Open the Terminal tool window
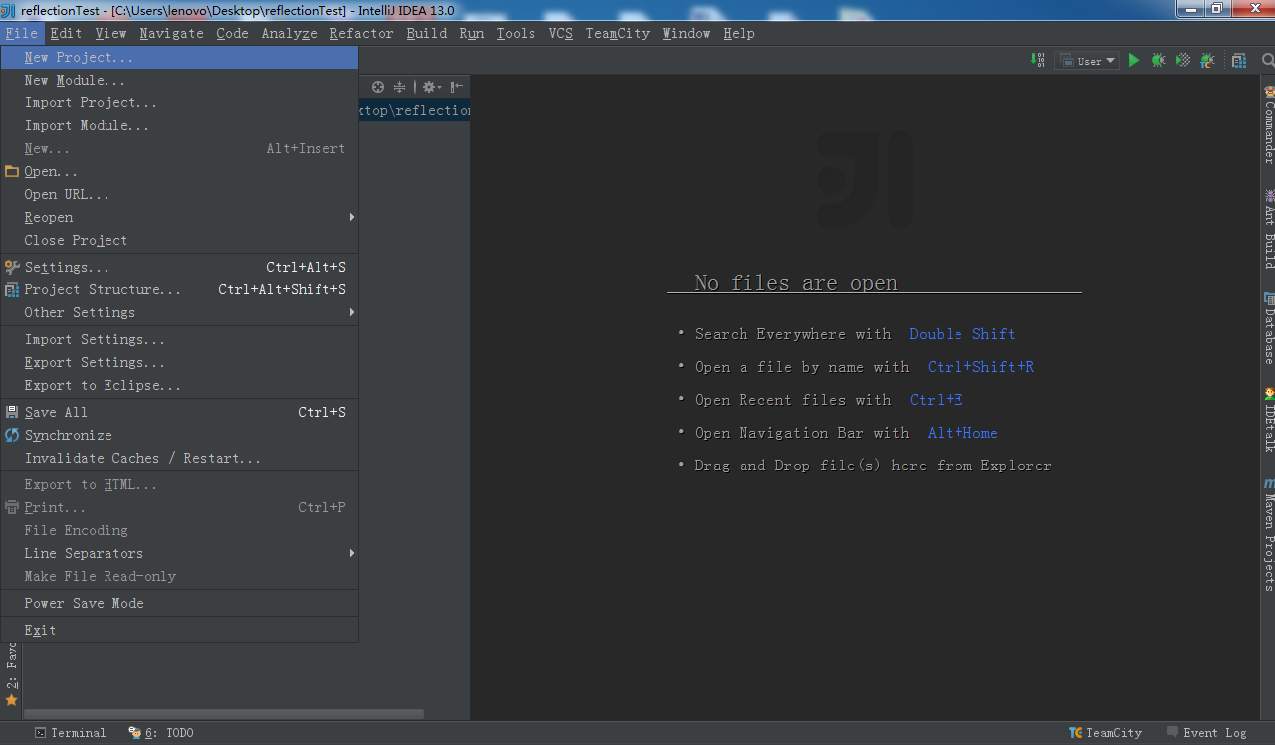The height and width of the screenshot is (745, 1275). pos(70,733)
